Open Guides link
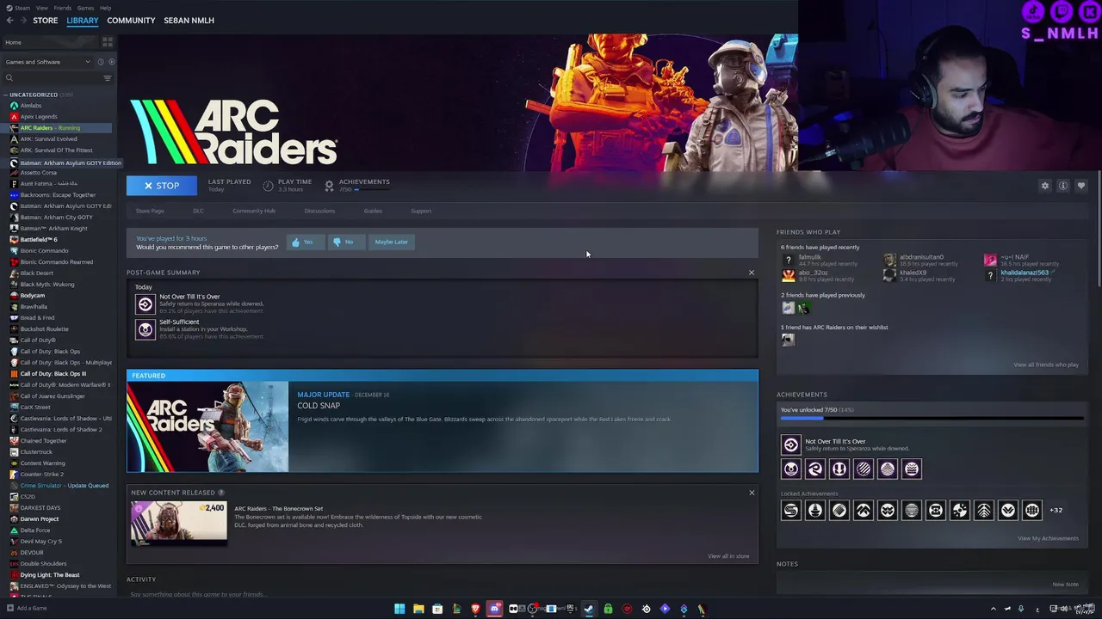 [373, 211]
